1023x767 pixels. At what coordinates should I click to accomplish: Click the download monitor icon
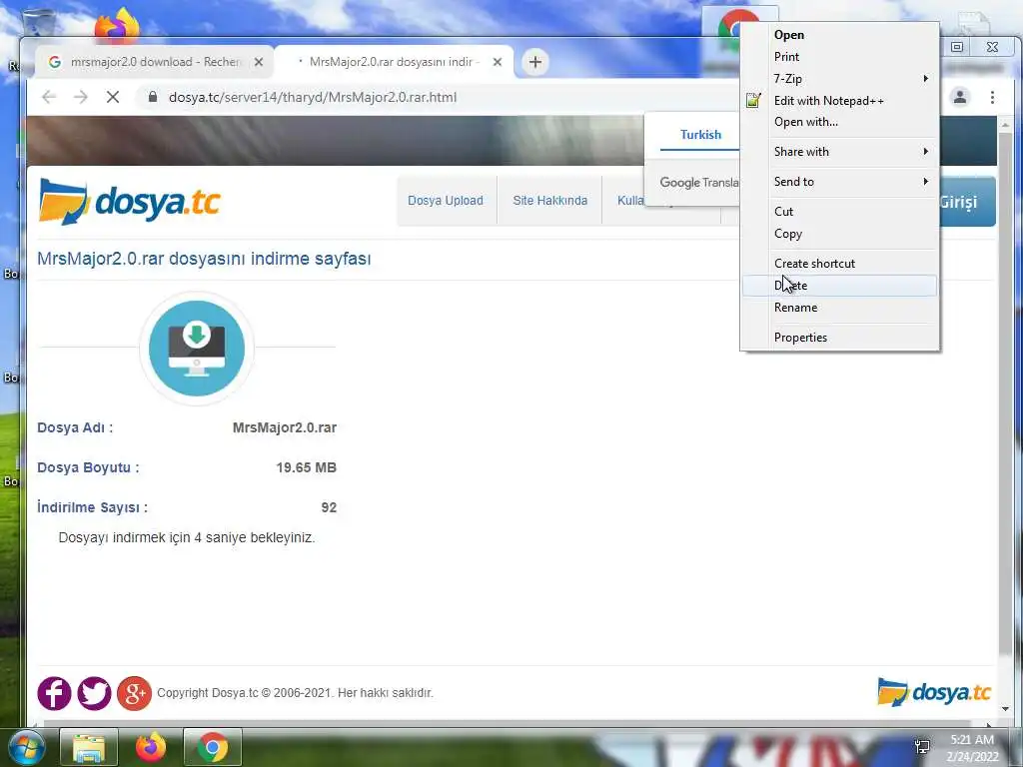[x=197, y=349]
